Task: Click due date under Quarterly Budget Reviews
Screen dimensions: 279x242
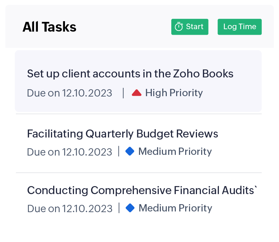Action: coord(69,152)
